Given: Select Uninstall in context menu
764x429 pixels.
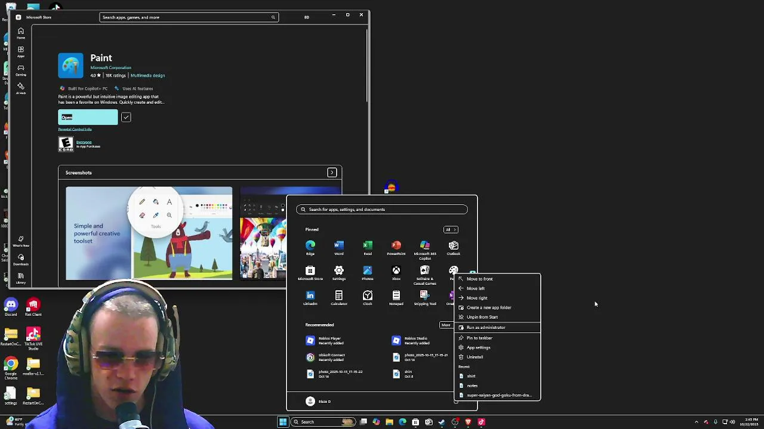Looking at the screenshot, I should tap(497, 357).
